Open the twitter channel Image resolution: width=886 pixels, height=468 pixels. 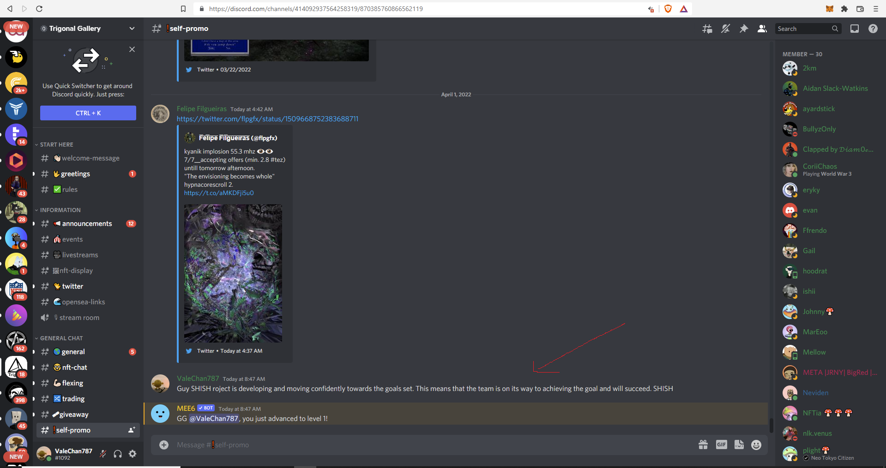88,286
